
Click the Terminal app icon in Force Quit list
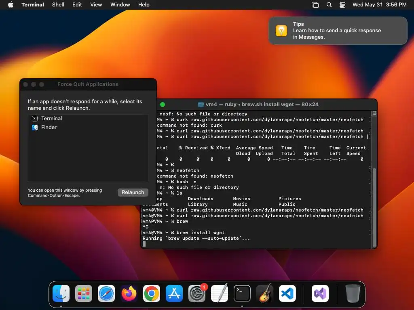[x=35, y=119]
